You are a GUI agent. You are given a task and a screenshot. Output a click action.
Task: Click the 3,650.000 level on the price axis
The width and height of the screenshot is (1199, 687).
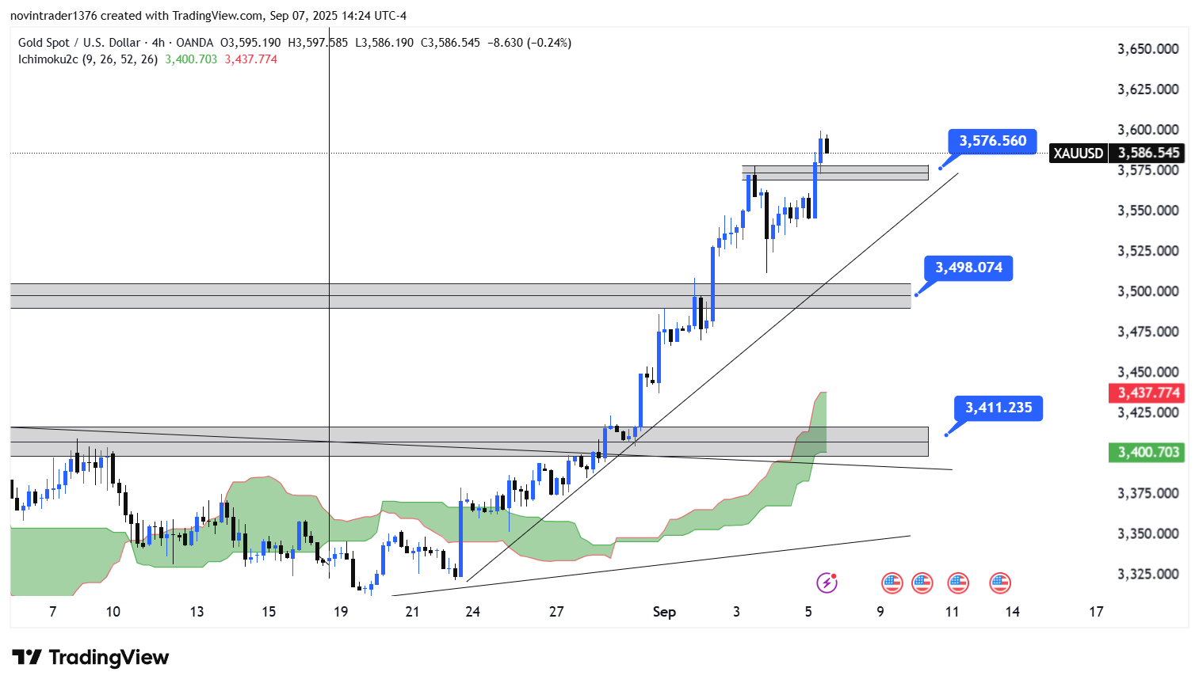click(x=1147, y=49)
